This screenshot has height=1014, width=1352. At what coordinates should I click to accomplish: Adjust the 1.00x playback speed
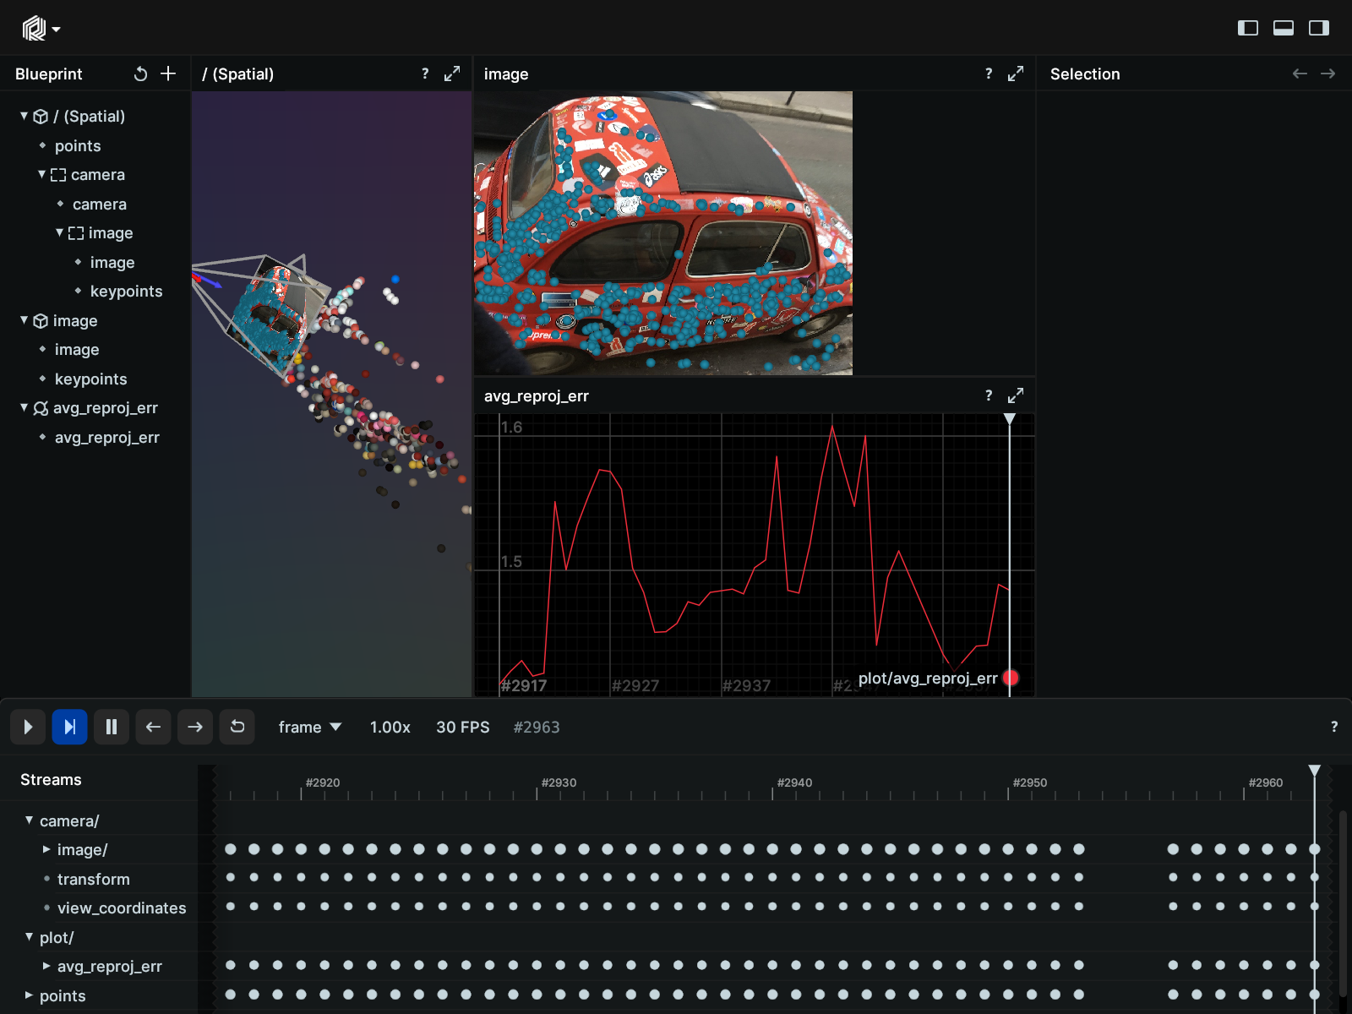pyautogui.click(x=390, y=727)
